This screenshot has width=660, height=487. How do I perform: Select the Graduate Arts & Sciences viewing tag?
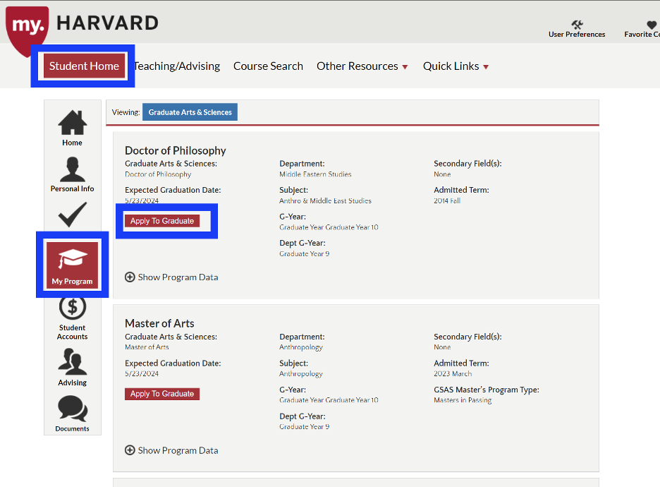pyautogui.click(x=190, y=112)
